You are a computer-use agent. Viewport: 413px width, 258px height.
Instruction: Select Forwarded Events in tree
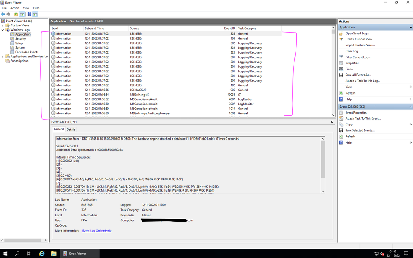click(26, 52)
